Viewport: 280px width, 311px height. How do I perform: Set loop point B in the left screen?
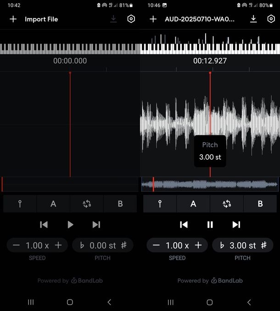coord(120,204)
